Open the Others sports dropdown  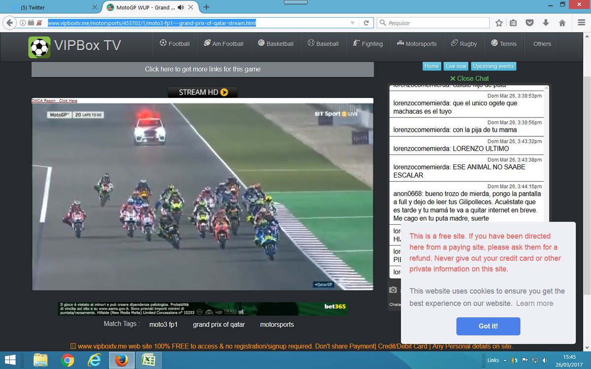541,44
